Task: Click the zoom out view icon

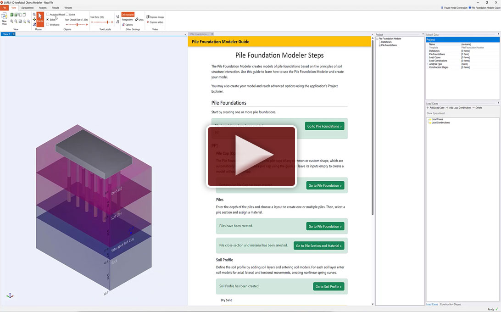Action: tap(16, 21)
